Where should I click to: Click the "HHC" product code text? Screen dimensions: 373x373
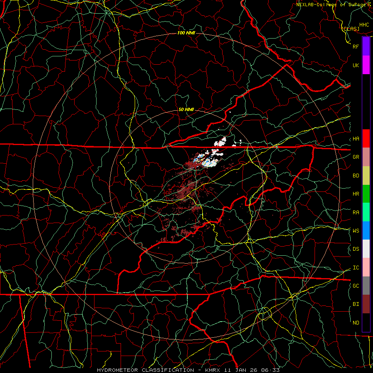[x=364, y=25]
